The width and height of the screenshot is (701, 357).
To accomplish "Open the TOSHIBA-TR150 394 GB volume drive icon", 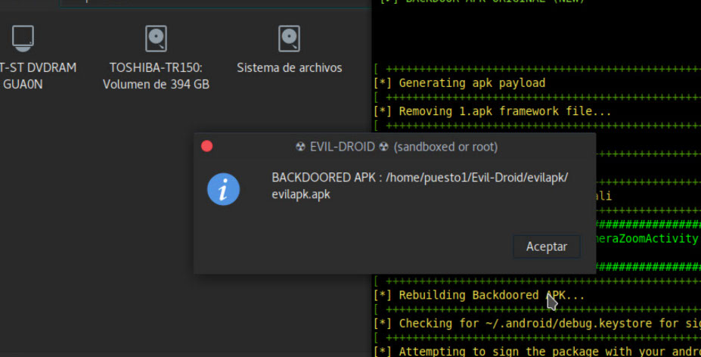I will tap(156, 39).
